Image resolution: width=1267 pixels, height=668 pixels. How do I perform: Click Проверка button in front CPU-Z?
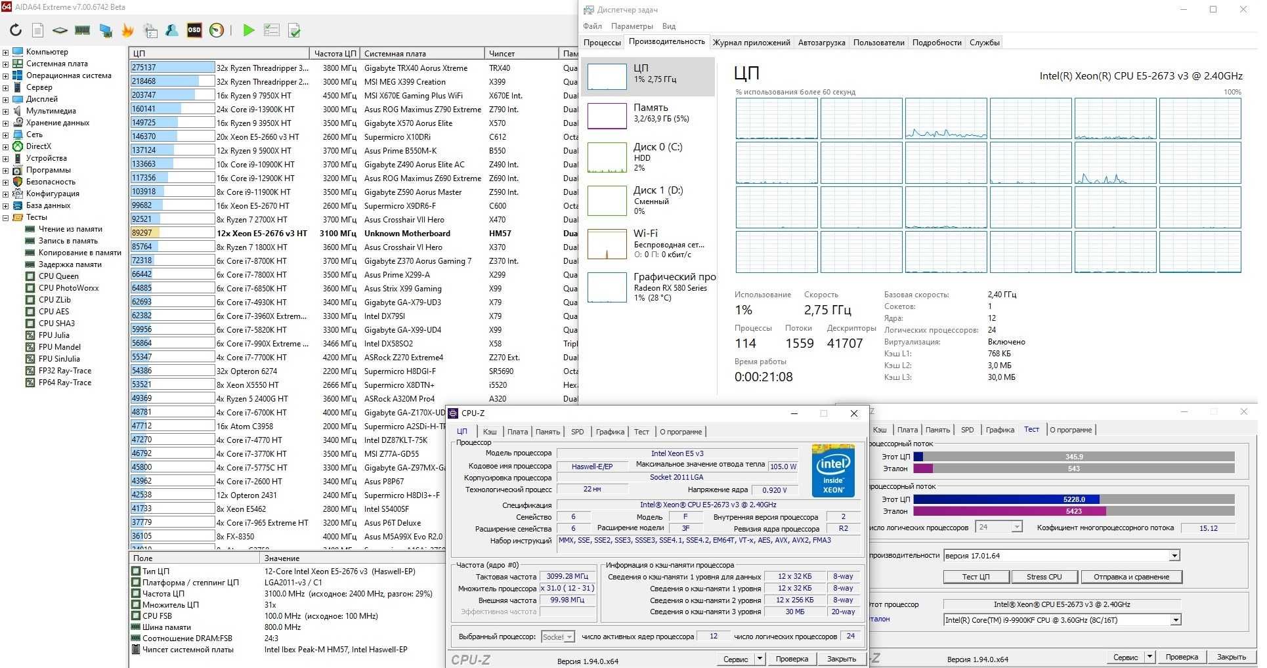792,659
